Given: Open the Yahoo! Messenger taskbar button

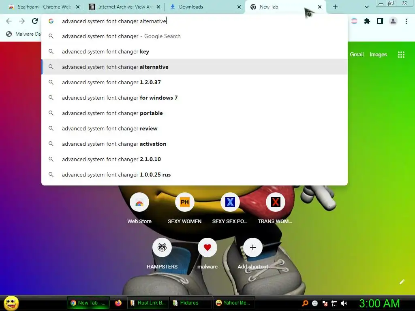Looking at the screenshot, I should tap(233, 303).
